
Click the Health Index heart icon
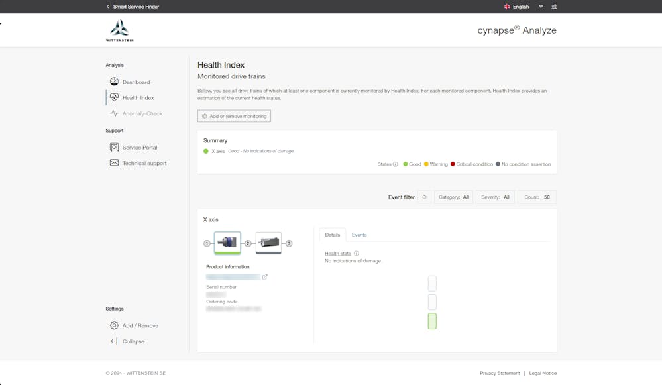point(114,97)
